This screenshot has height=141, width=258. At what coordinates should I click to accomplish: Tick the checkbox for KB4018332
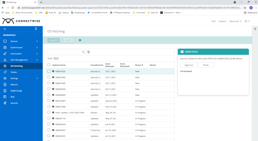49,71
